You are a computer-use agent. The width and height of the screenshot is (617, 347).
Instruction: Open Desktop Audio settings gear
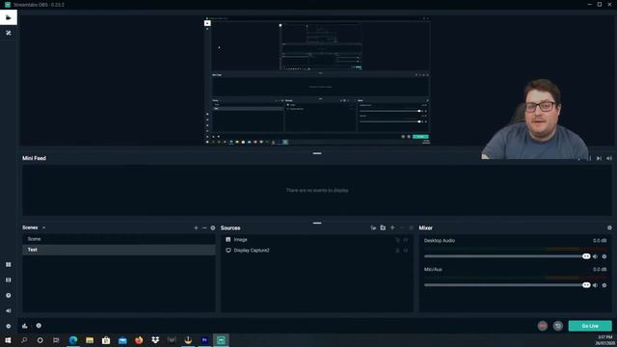604,256
